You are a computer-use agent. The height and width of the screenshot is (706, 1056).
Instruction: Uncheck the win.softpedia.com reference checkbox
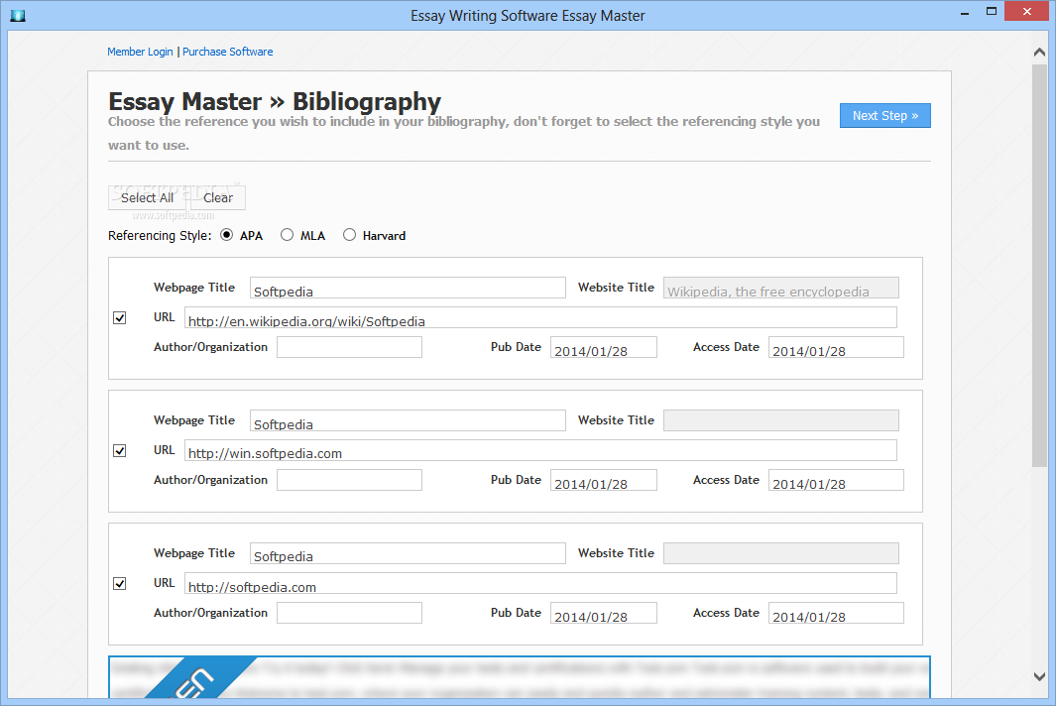pos(119,451)
